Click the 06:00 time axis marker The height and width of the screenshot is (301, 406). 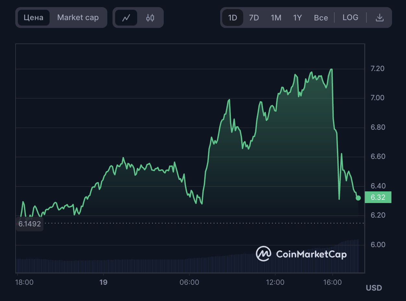[189, 282]
